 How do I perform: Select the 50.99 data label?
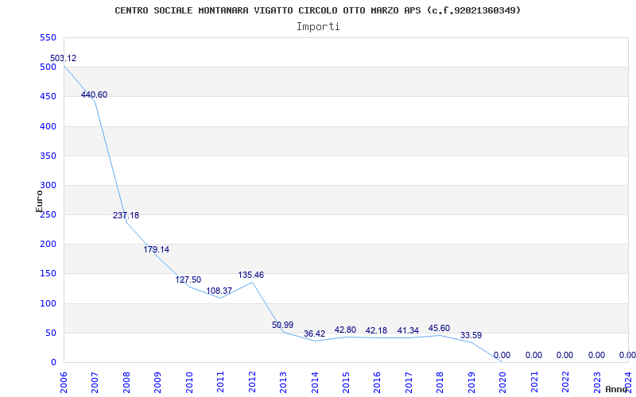[x=283, y=325]
